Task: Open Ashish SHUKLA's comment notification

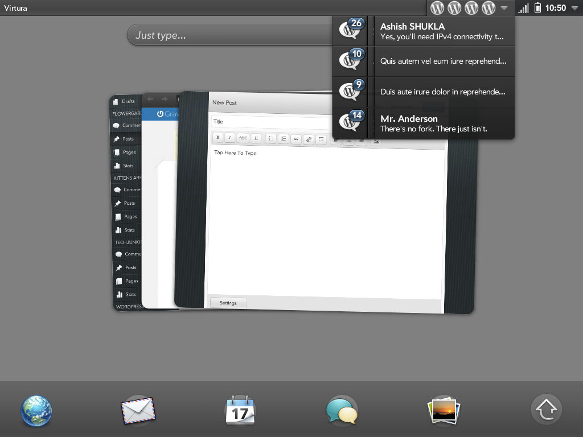Action: click(x=424, y=31)
